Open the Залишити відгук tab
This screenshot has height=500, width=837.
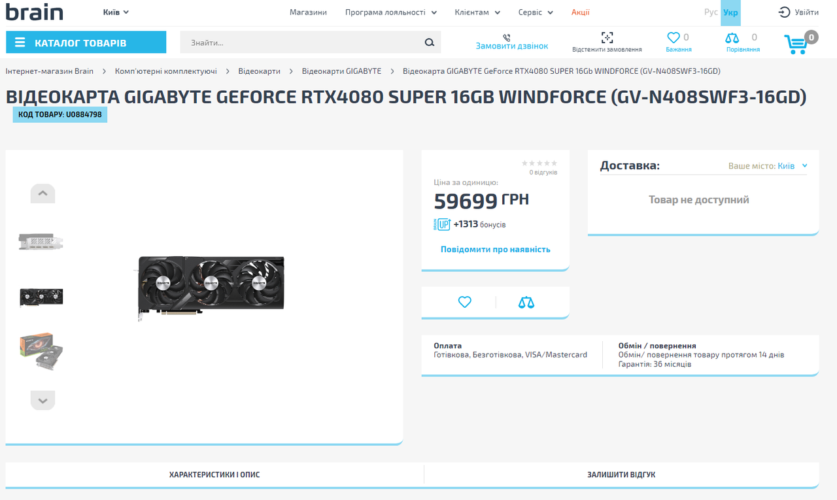621,475
